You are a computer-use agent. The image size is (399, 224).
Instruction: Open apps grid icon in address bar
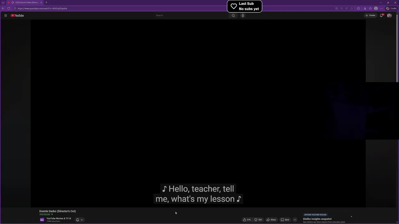[337, 8]
